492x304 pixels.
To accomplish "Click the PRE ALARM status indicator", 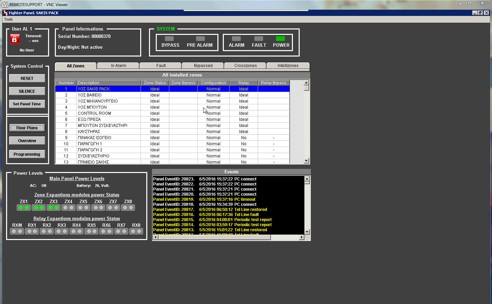I will pos(200,39).
